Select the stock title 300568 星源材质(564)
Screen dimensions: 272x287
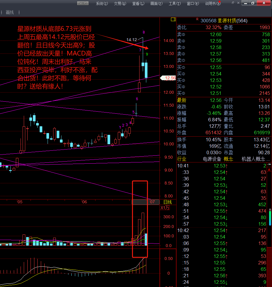click(x=224, y=21)
